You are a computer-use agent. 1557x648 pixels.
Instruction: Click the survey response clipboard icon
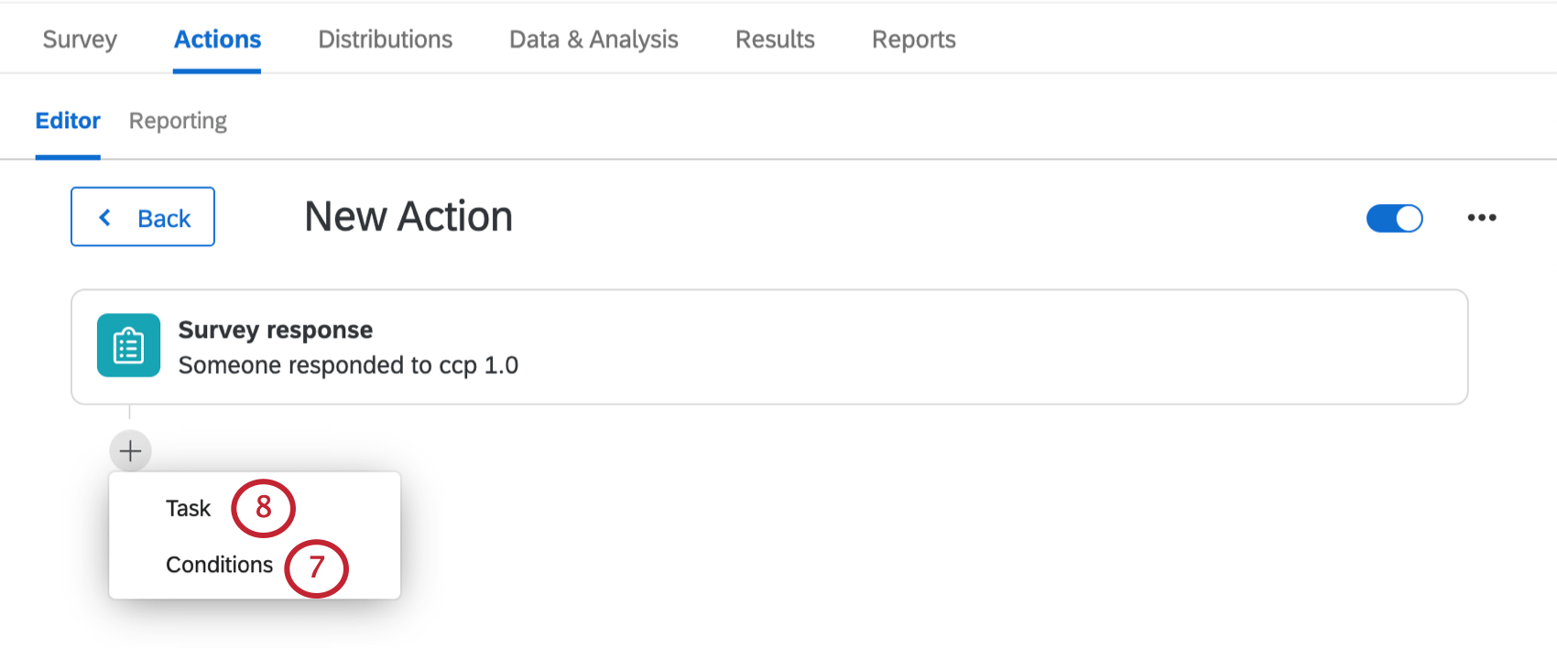point(128,346)
